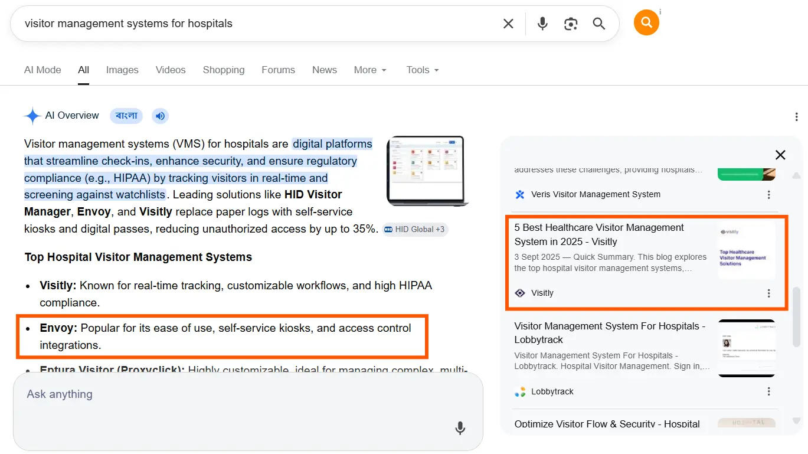Listen to AI Overview with speaker icon
The image size is (808, 454).
coord(160,116)
